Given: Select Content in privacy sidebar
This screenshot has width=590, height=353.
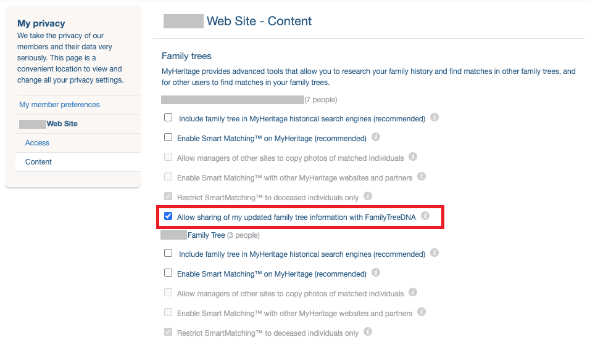Looking at the screenshot, I should tap(38, 162).
